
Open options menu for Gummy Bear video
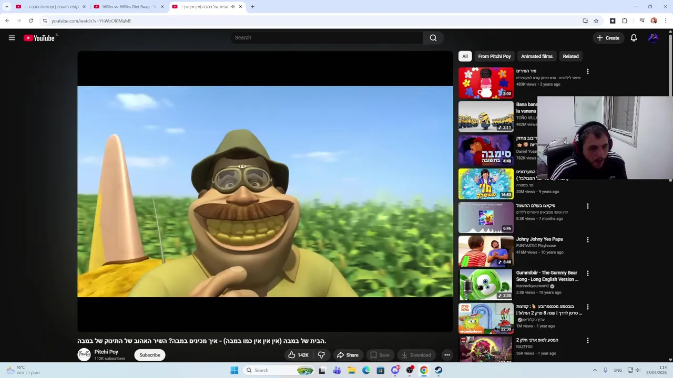coord(588,274)
